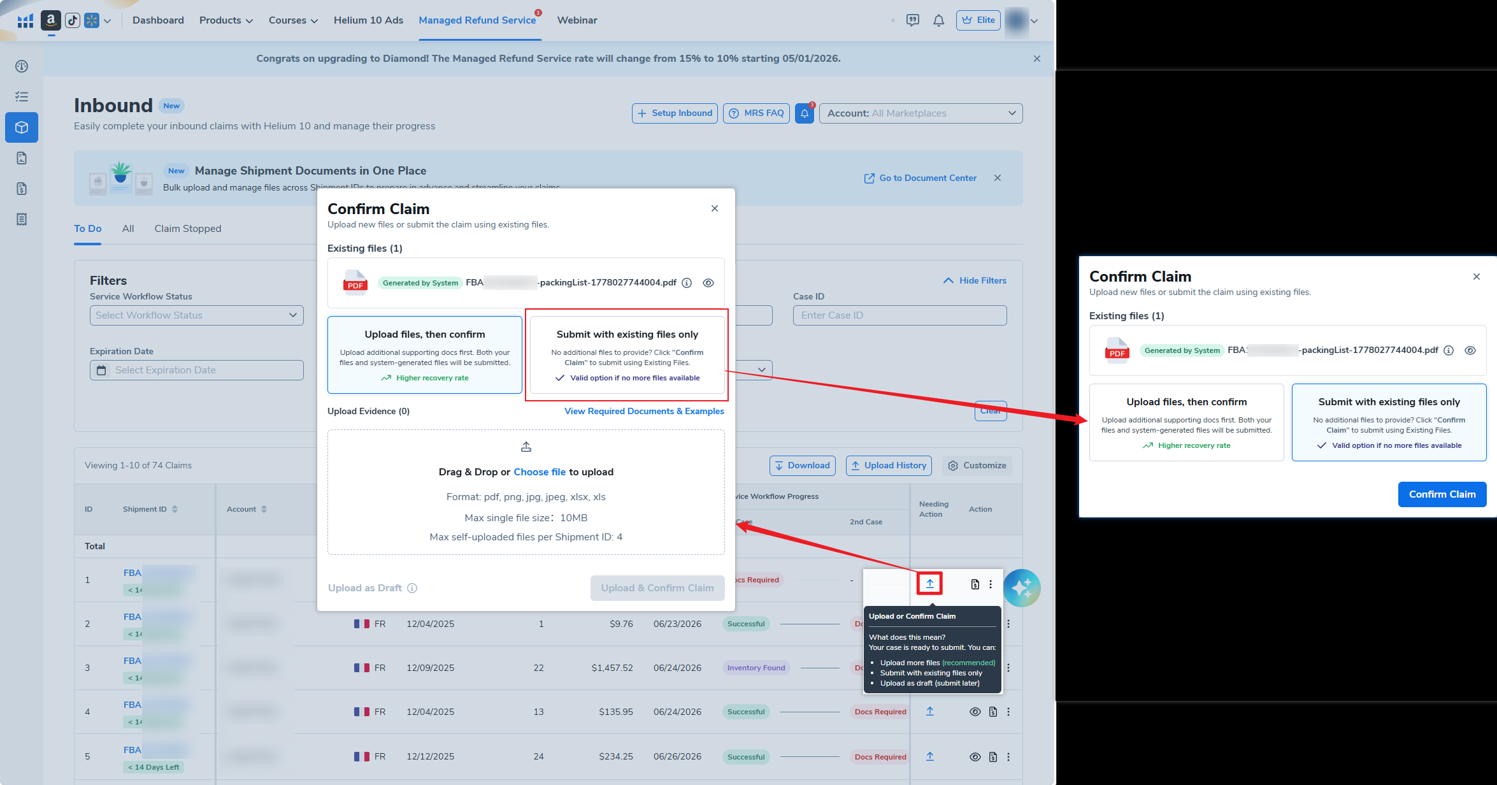1497x785 pixels.
Task: Click the Setup Inbound button
Action: (675, 113)
